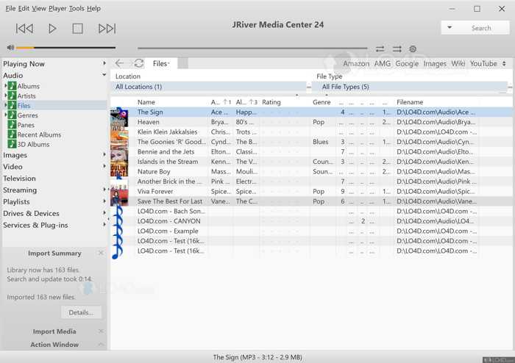The width and height of the screenshot is (515, 363).
Task: Toggle repeat mode icon
Action: pos(380,49)
